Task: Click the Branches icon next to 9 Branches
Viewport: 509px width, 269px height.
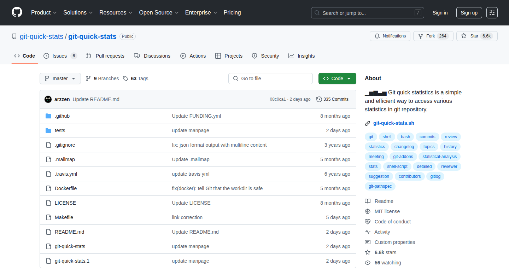Action: point(88,78)
